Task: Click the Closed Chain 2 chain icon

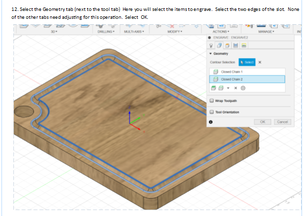Action: point(216,79)
